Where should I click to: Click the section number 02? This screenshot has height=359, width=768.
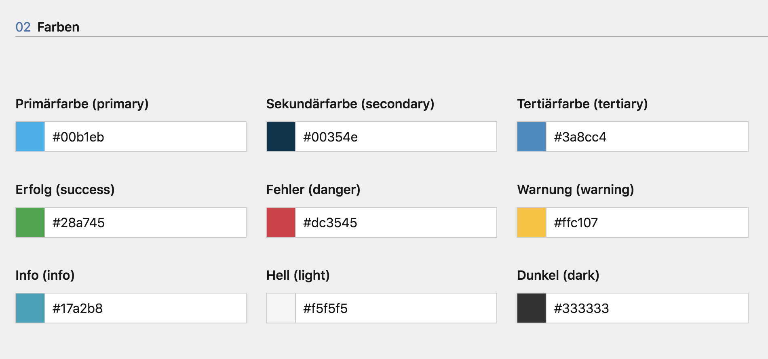(23, 27)
